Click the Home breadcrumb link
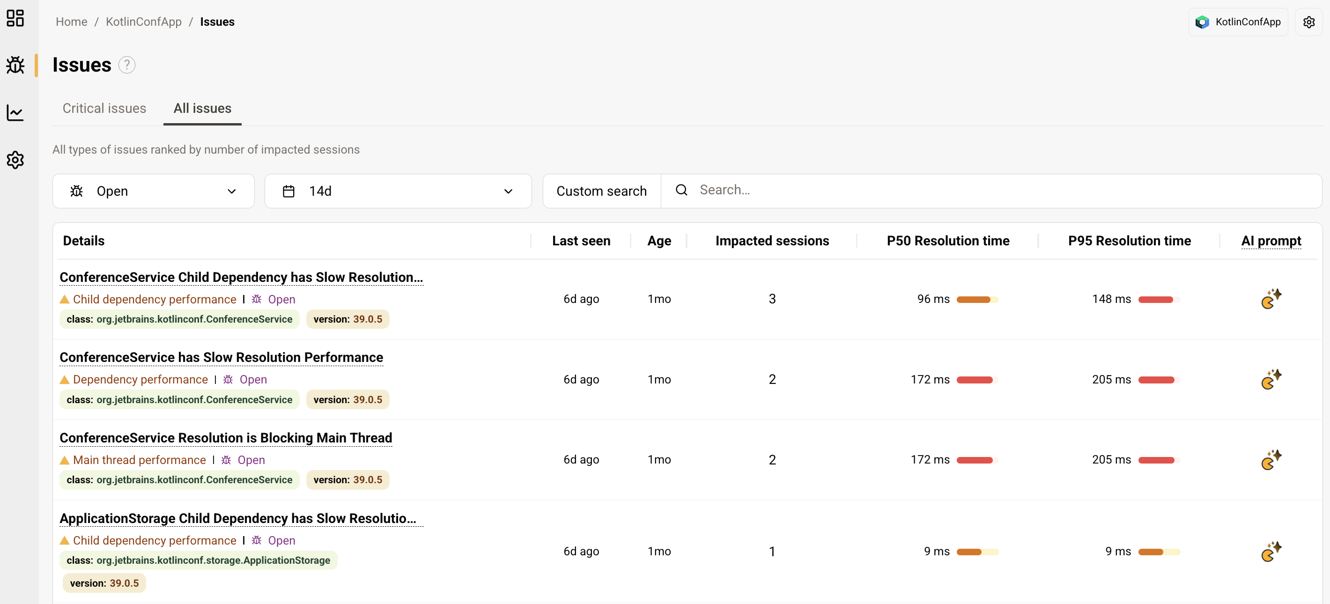The width and height of the screenshot is (1330, 604). [x=71, y=22]
